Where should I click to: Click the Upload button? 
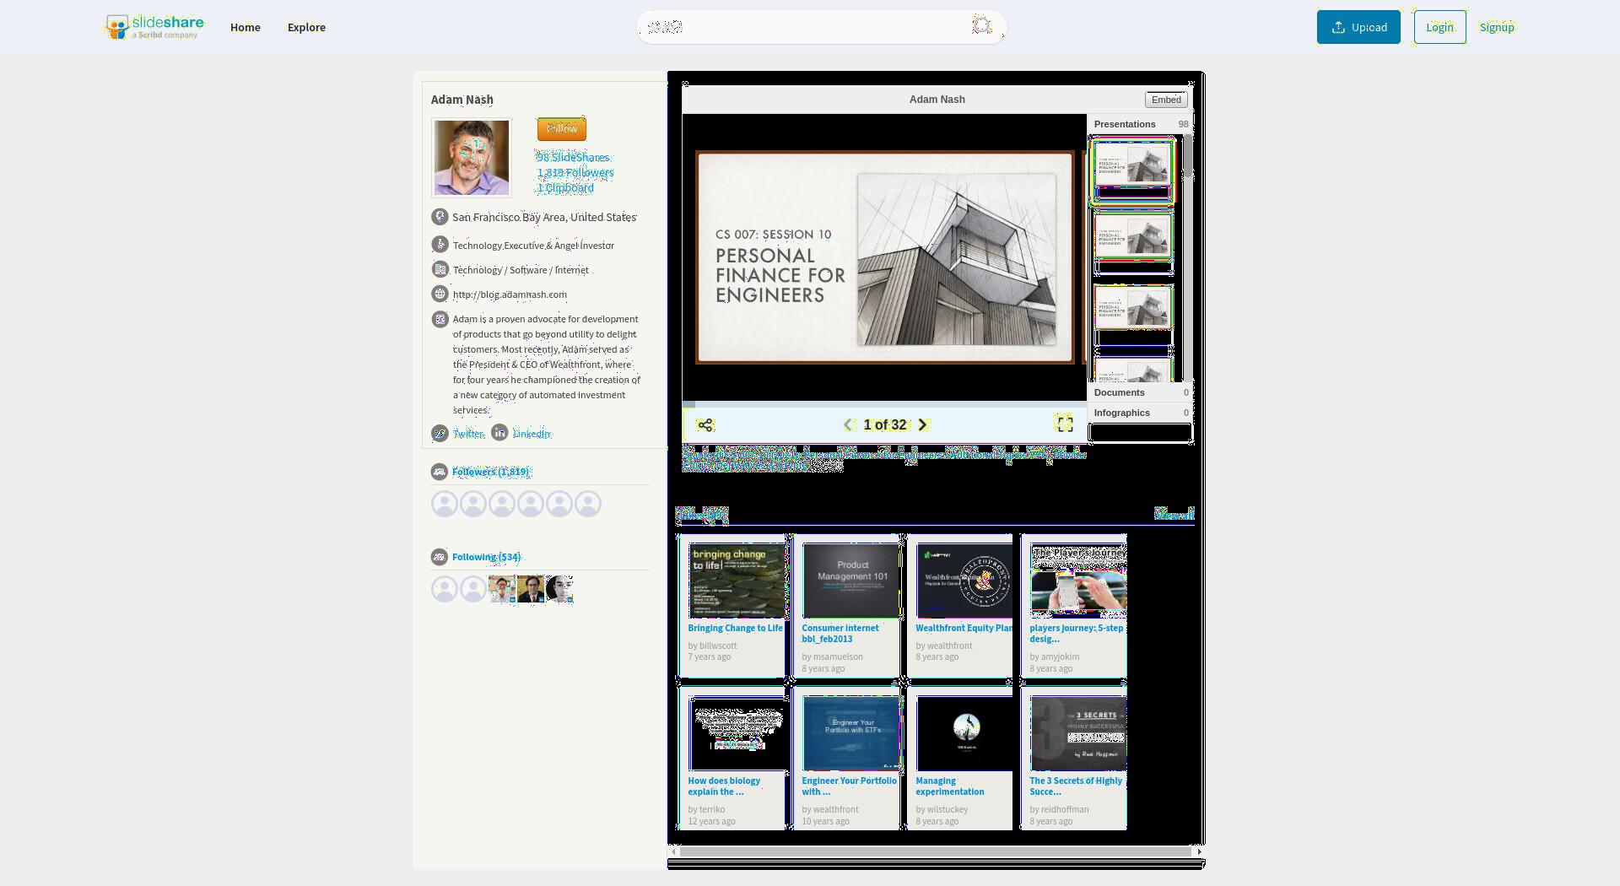point(1358,27)
